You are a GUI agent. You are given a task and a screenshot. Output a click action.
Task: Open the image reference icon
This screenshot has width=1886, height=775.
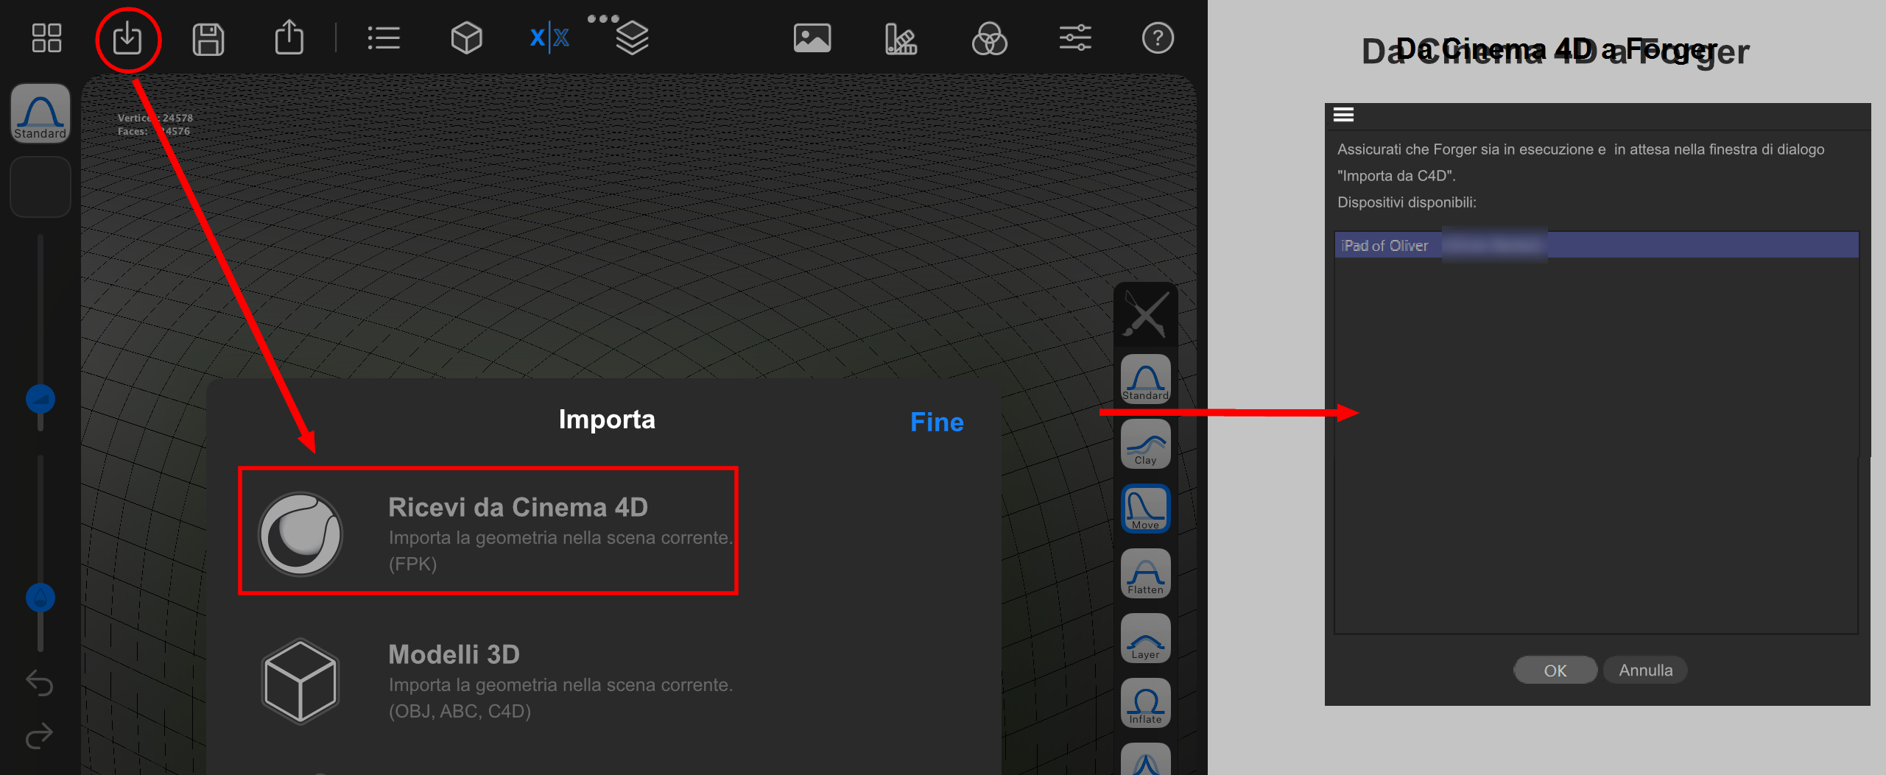pos(812,38)
